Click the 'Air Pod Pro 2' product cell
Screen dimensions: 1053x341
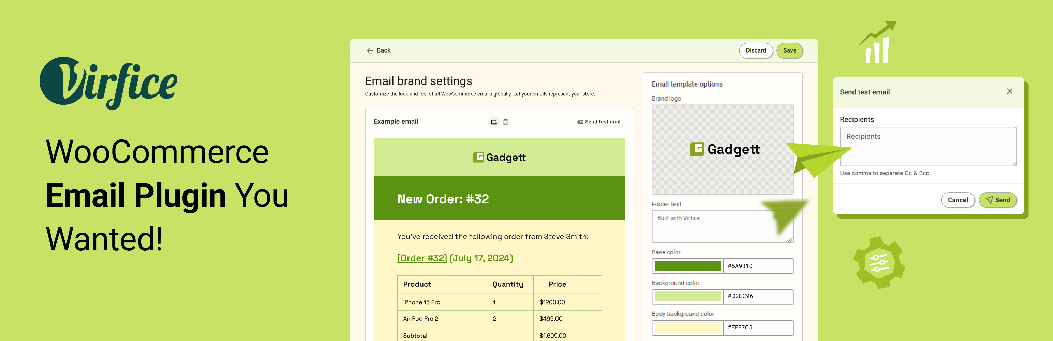tap(421, 318)
